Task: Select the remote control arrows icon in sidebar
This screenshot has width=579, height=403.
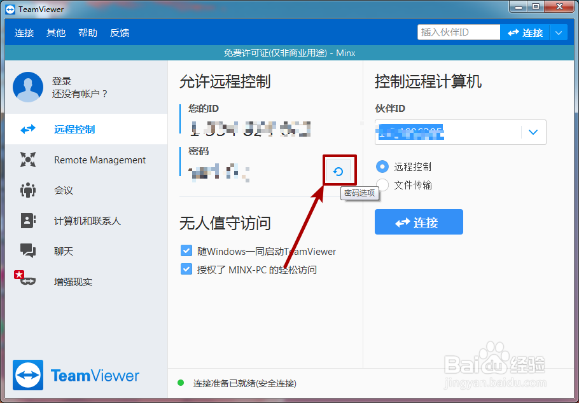Action: (x=28, y=129)
